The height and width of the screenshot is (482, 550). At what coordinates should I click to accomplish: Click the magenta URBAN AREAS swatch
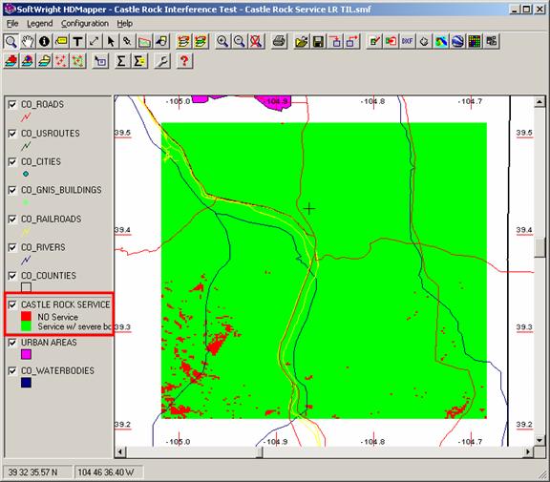[x=26, y=354]
